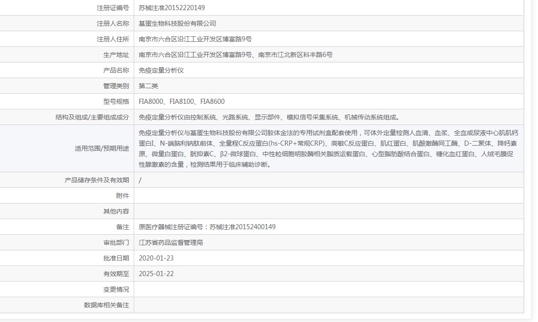Click the 附件 label cell
Viewport: 538px width, 322px height.
(123, 196)
